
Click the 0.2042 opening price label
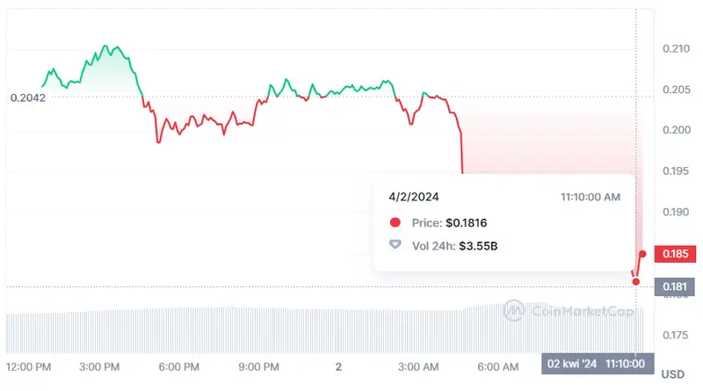(28, 98)
